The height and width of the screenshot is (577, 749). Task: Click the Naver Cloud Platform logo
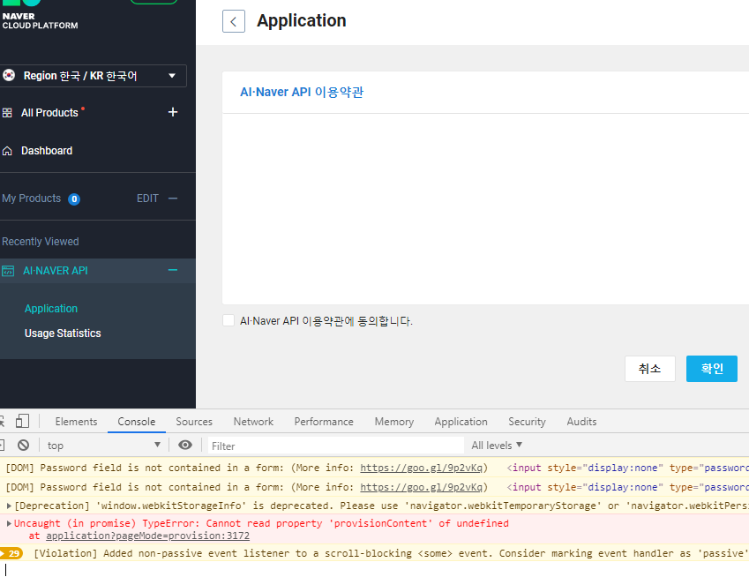pyautogui.click(x=40, y=16)
